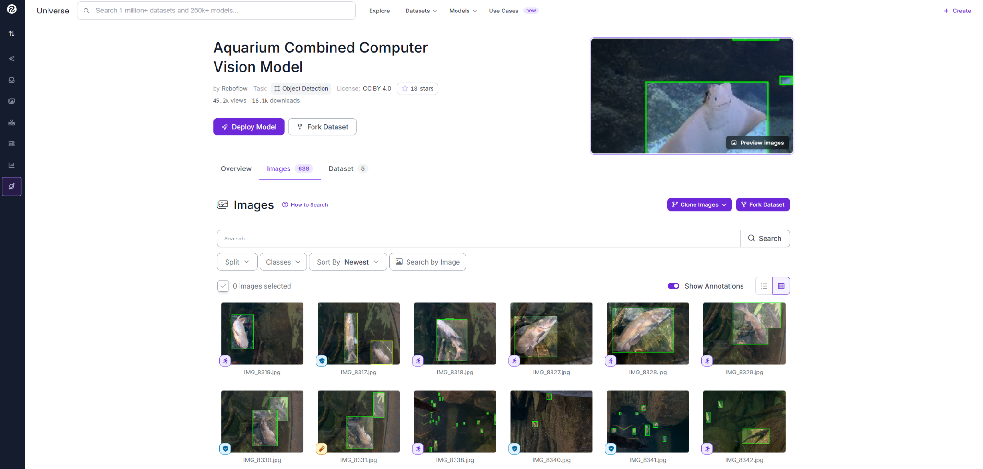Click the orange pencil badge on IMG_8331.jpg
Viewport: 983px width, 469px height.
(x=322, y=448)
